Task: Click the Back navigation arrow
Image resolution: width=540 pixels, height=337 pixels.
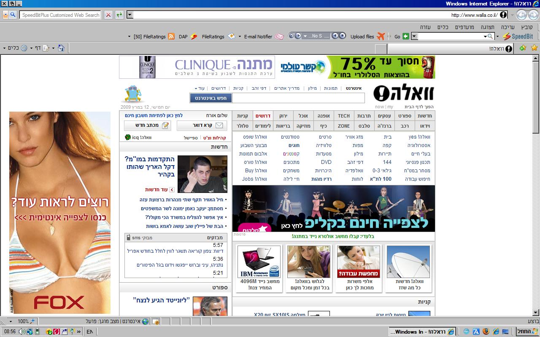Action: coord(533,15)
